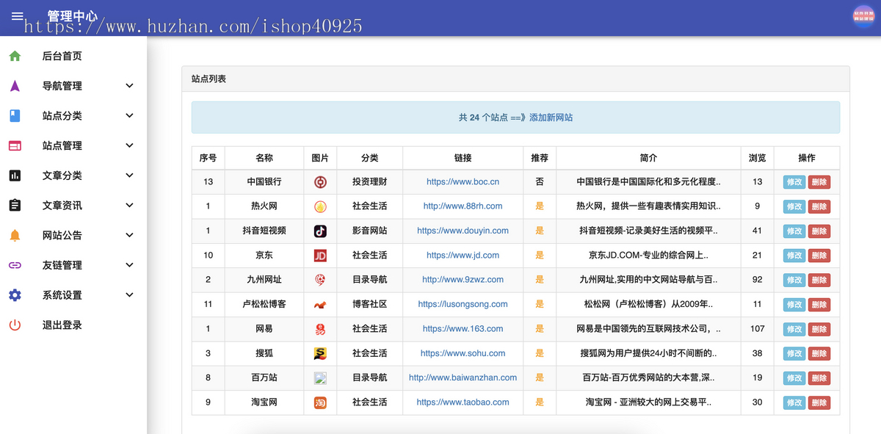The image size is (881, 434).
Task: Click the 卢松松博客 logo image
Action: tap(320, 305)
